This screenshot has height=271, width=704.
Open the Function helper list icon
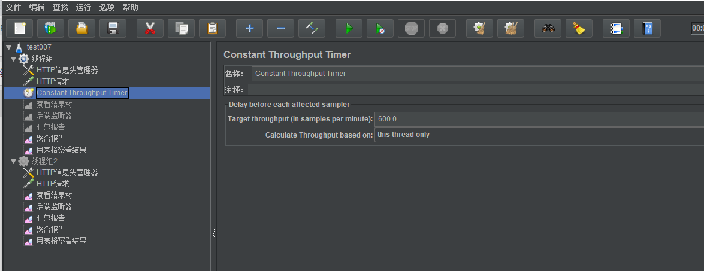click(616, 29)
